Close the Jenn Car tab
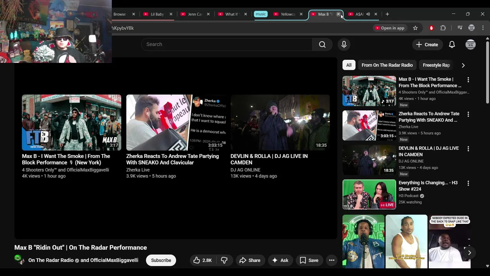 coord(208,14)
